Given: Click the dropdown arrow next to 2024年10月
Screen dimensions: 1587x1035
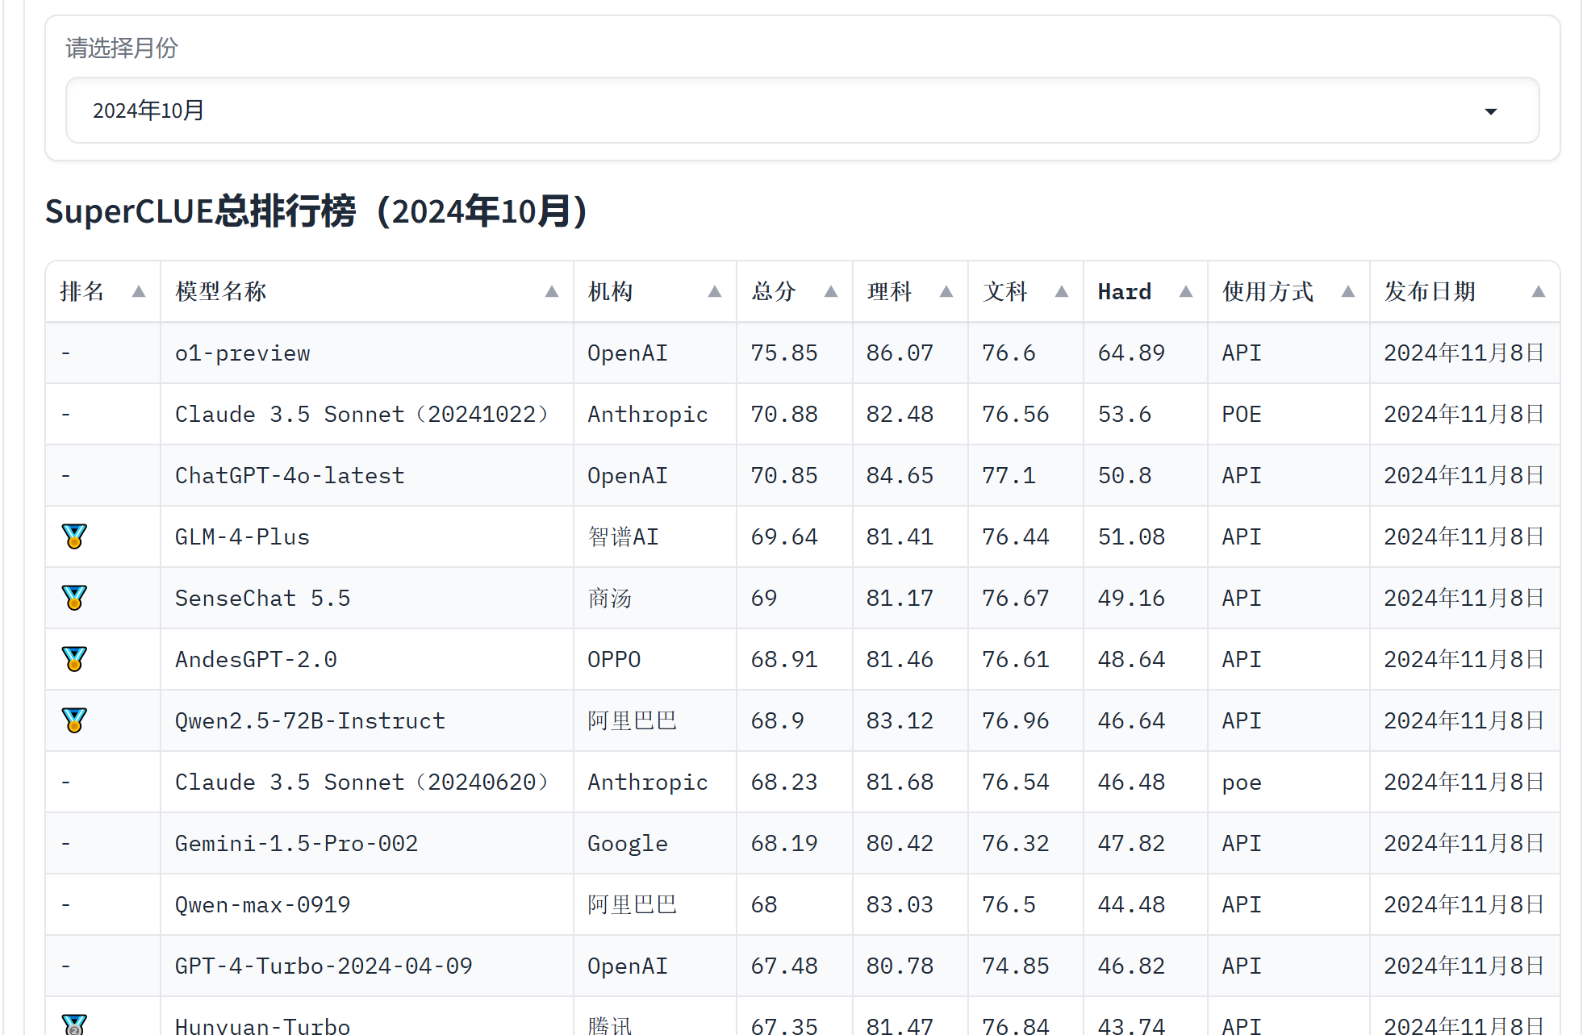Looking at the screenshot, I should coord(1490,111).
